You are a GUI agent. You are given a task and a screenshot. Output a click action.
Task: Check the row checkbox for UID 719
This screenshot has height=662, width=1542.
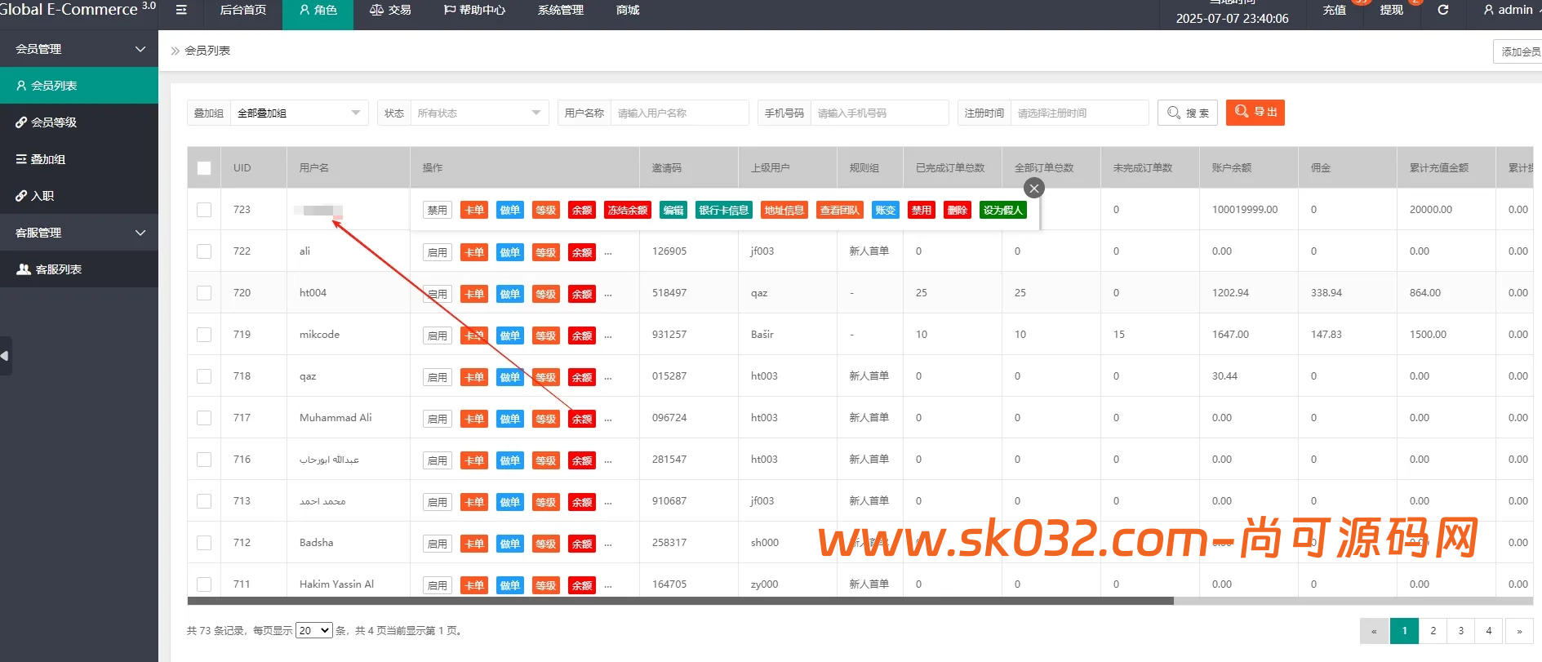point(204,335)
